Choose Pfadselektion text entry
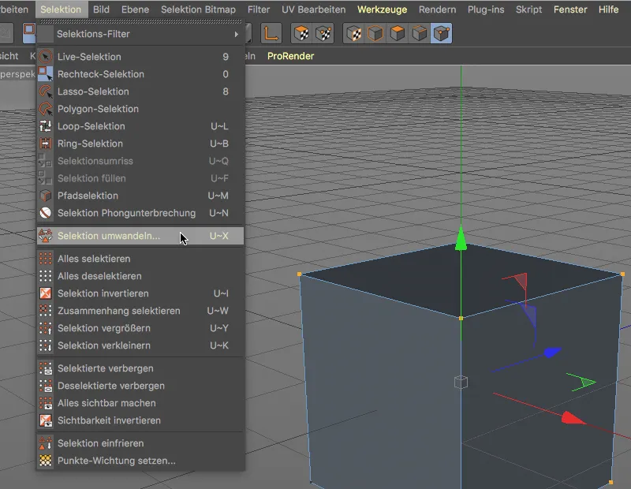 click(x=88, y=196)
